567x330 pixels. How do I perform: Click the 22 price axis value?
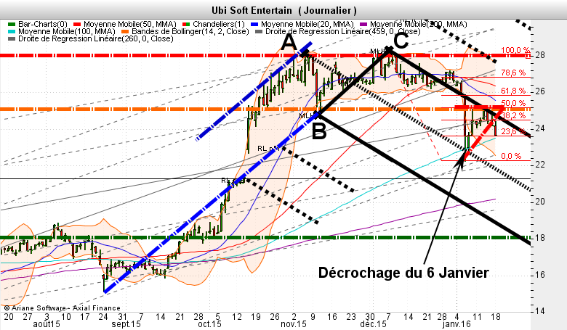click(x=540, y=165)
